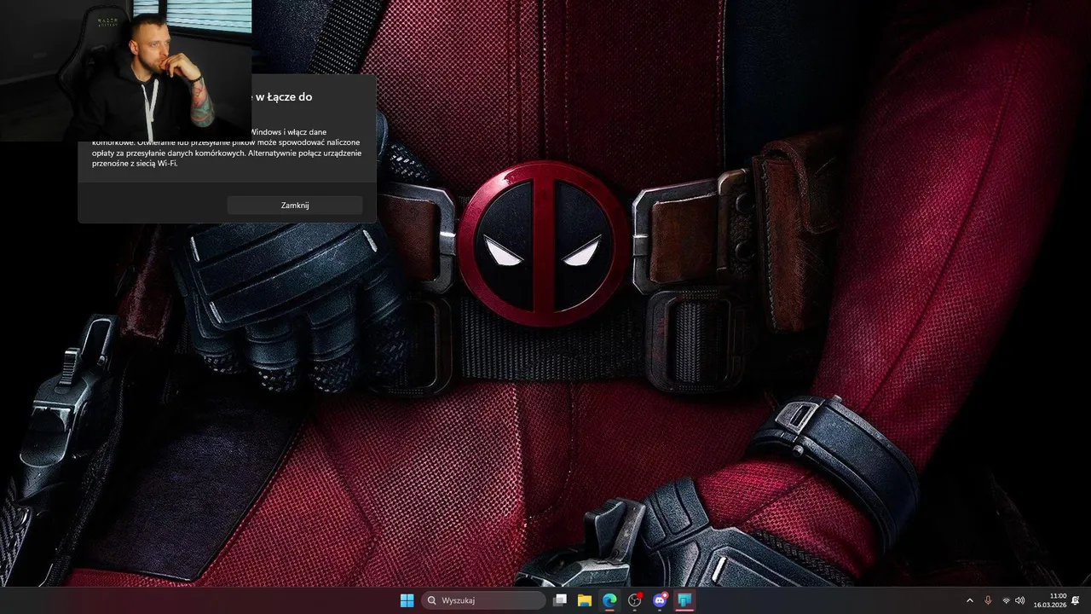Open File Explorer from the taskbar
Screen dimensions: 1091x614
[x=585, y=600]
